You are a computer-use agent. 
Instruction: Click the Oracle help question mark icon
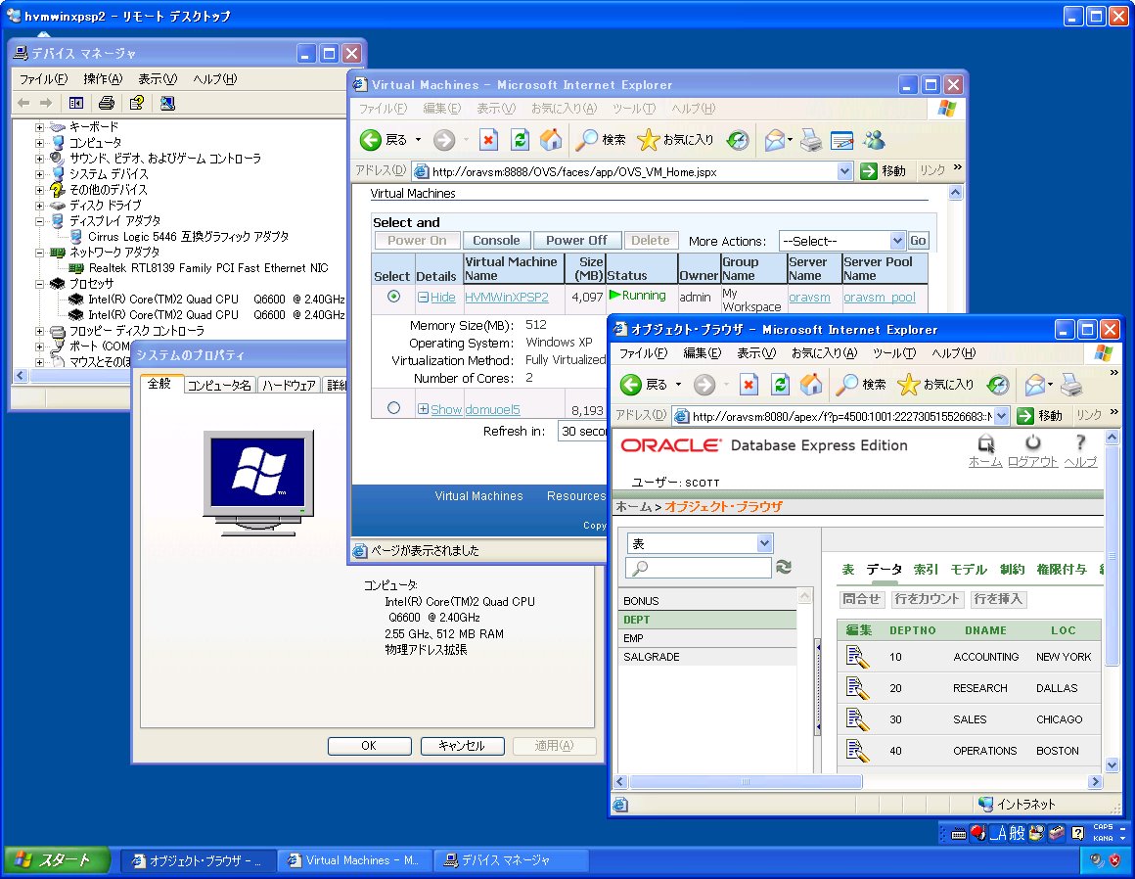[1081, 441]
